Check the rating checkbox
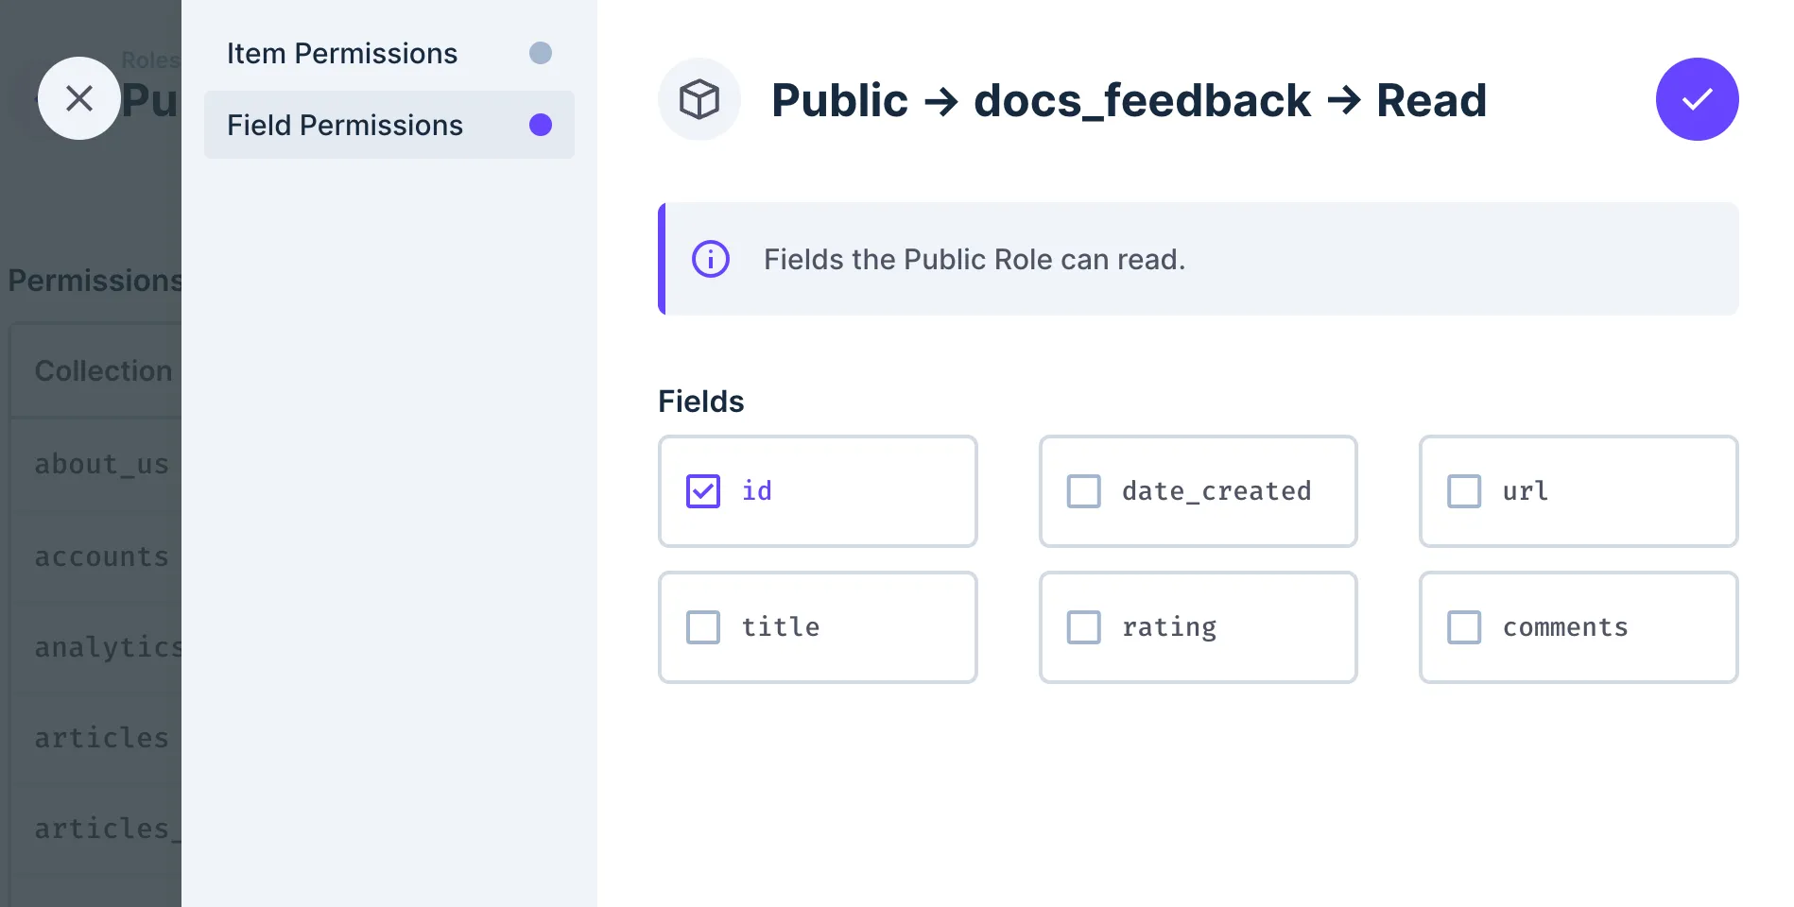Viewport: 1794px width, 907px height. pyautogui.click(x=1083, y=626)
